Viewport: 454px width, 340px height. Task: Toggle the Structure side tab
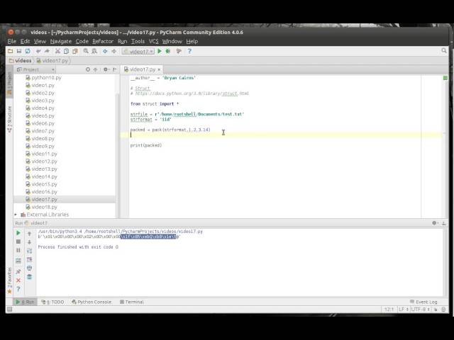[9, 119]
